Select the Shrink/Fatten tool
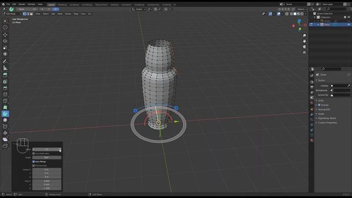The width and height of the screenshot is (352, 198). point(5,133)
